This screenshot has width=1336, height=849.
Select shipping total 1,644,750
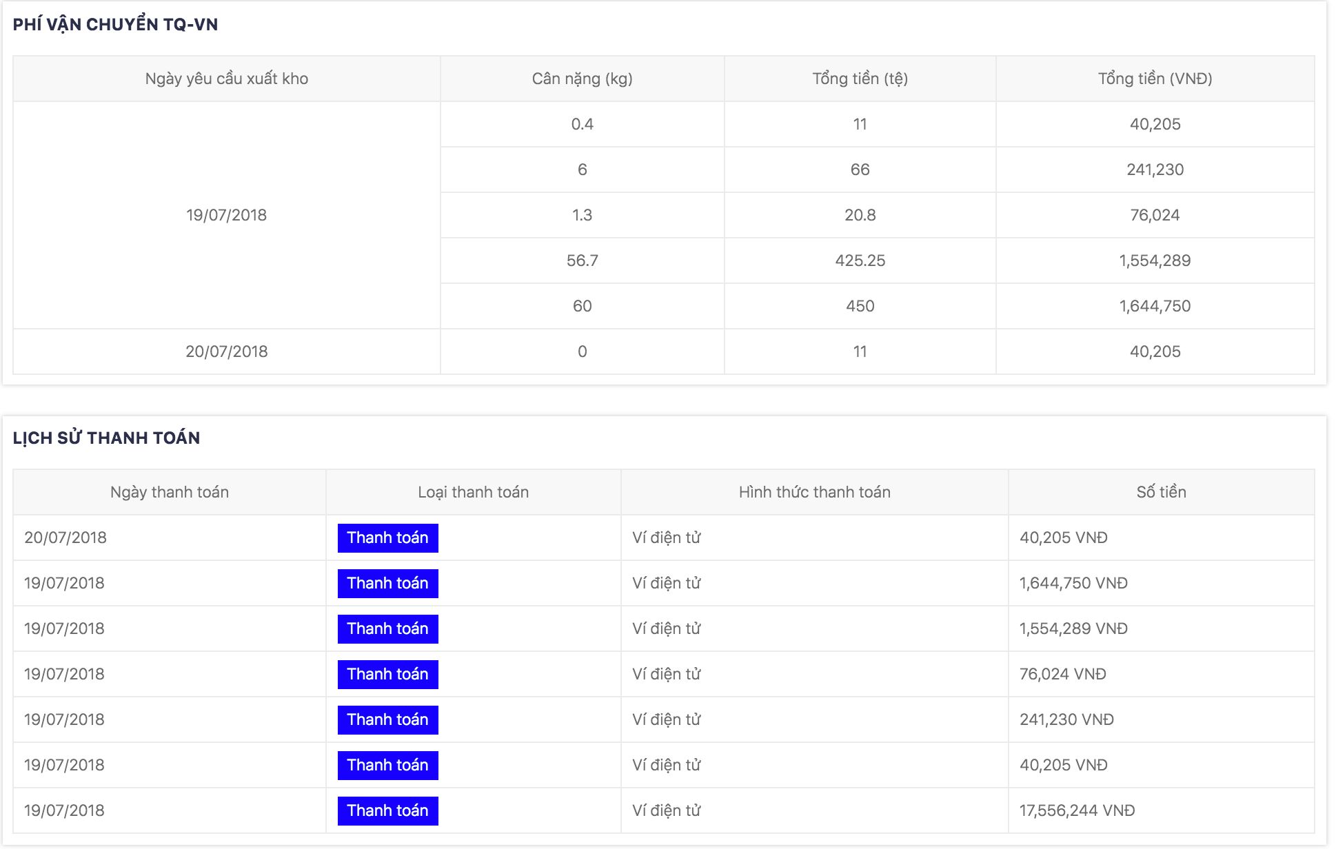click(x=1155, y=306)
